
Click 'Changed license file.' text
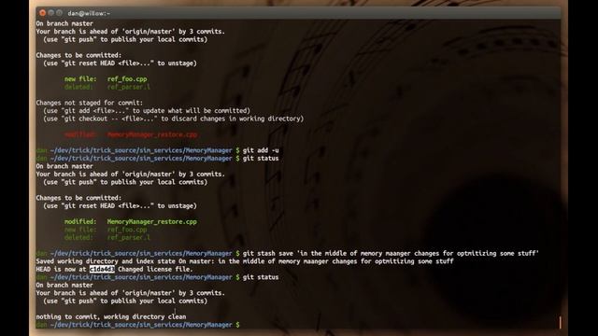(x=155, y=270)
